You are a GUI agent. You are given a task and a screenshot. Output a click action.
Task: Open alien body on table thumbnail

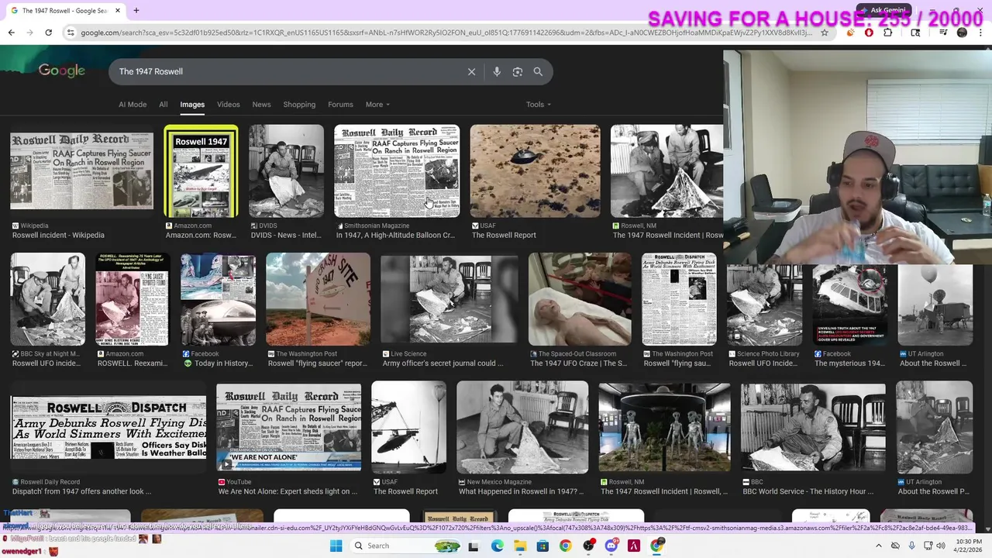pyautogui.click(x=580, y=299)
